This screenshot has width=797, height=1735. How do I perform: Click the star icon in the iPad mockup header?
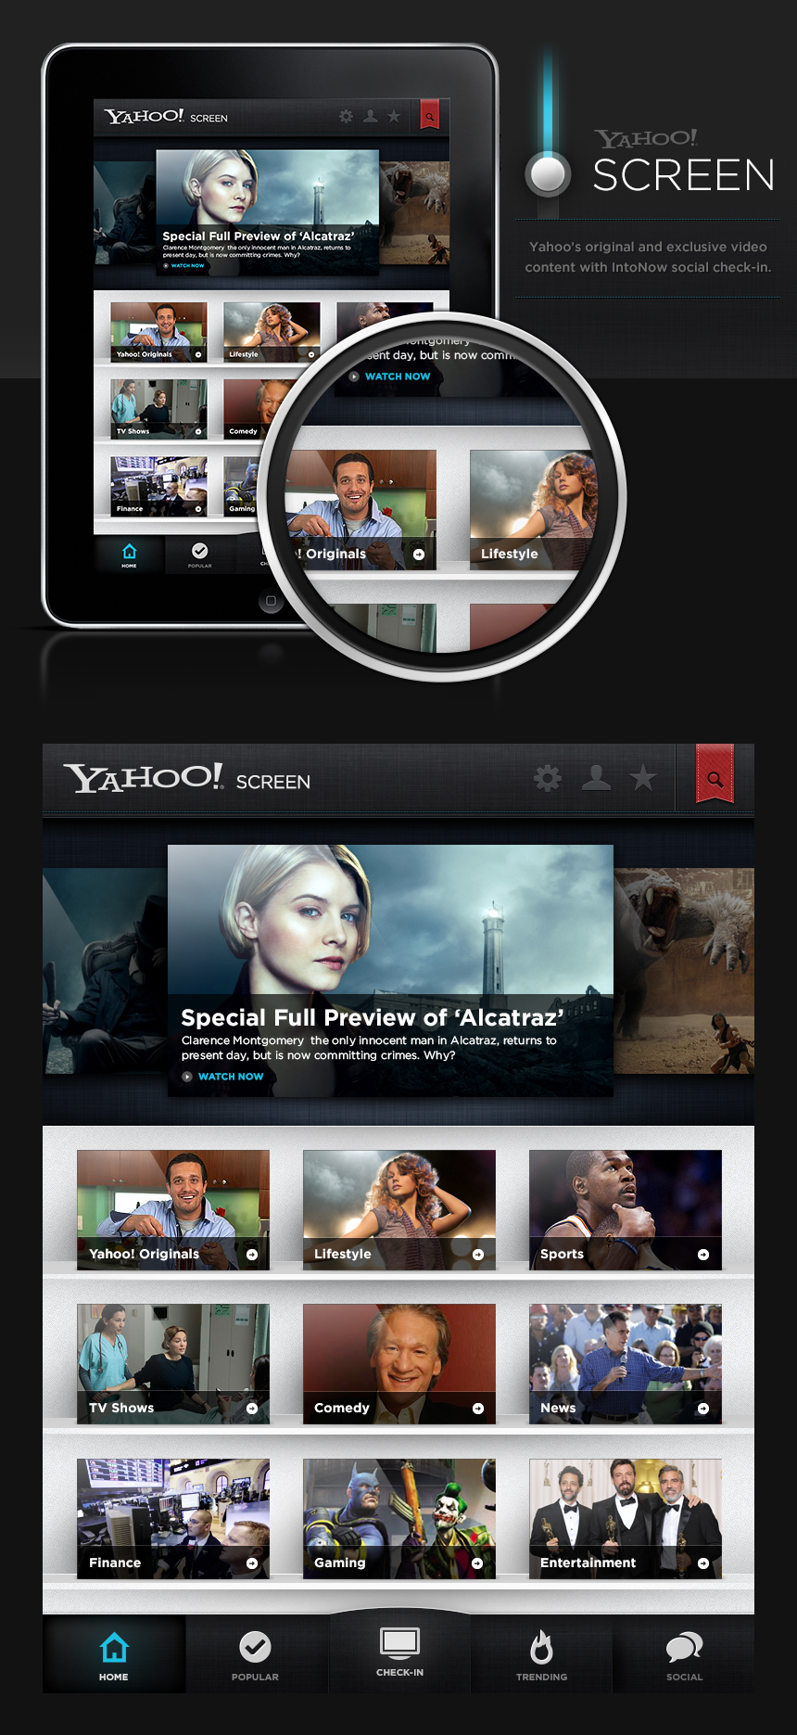pyautogui.click(x=394, y=116)
